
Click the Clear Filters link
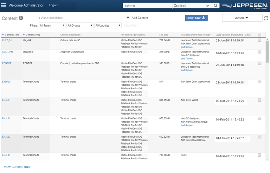pos(131,26)
